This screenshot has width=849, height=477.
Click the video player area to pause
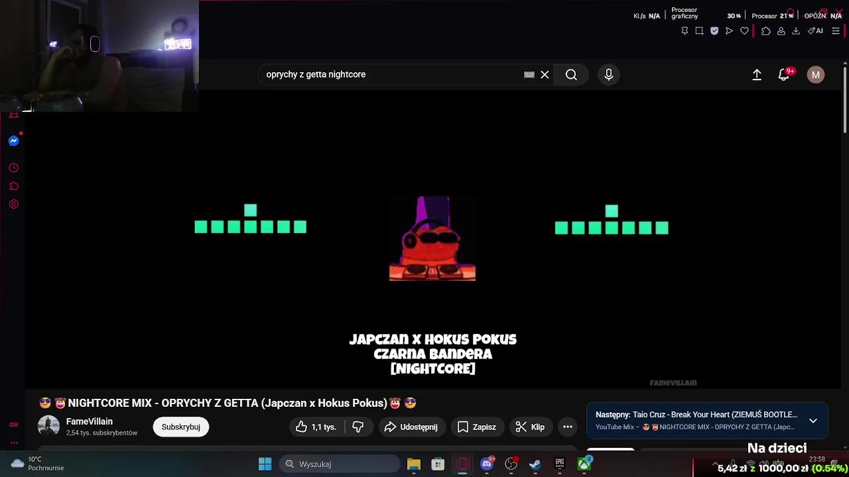432,240
